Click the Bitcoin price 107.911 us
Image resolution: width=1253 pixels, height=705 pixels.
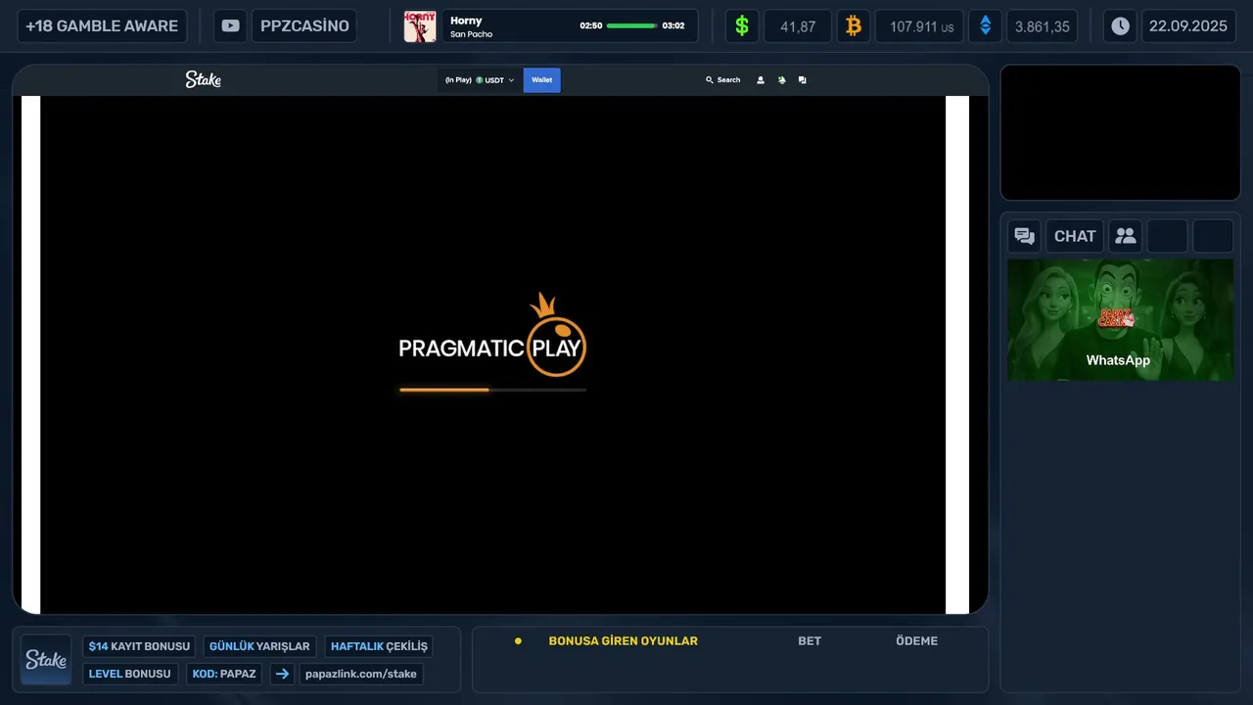tap(920, 26)
